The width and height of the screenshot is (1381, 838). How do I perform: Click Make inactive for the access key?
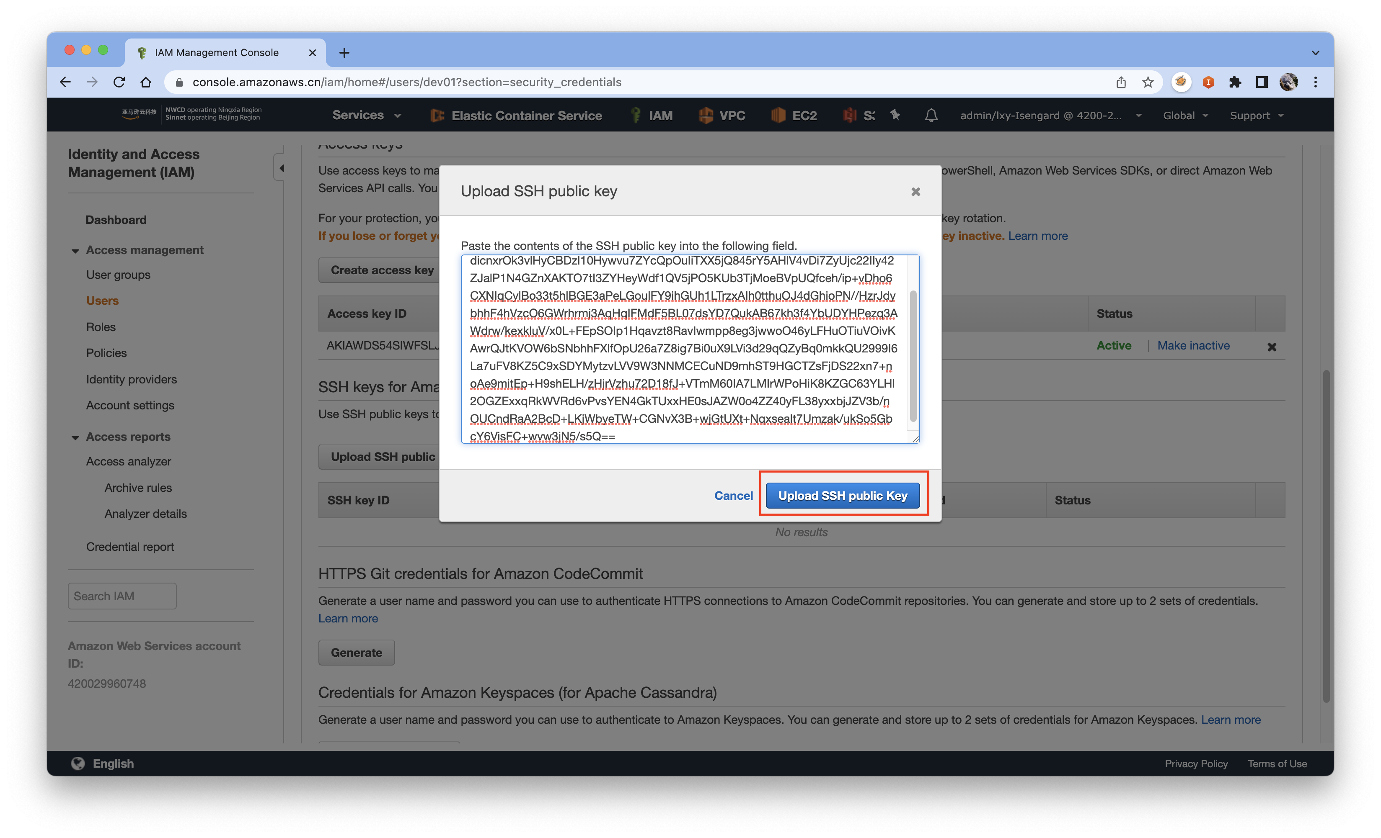click(x=1194, y=345)
